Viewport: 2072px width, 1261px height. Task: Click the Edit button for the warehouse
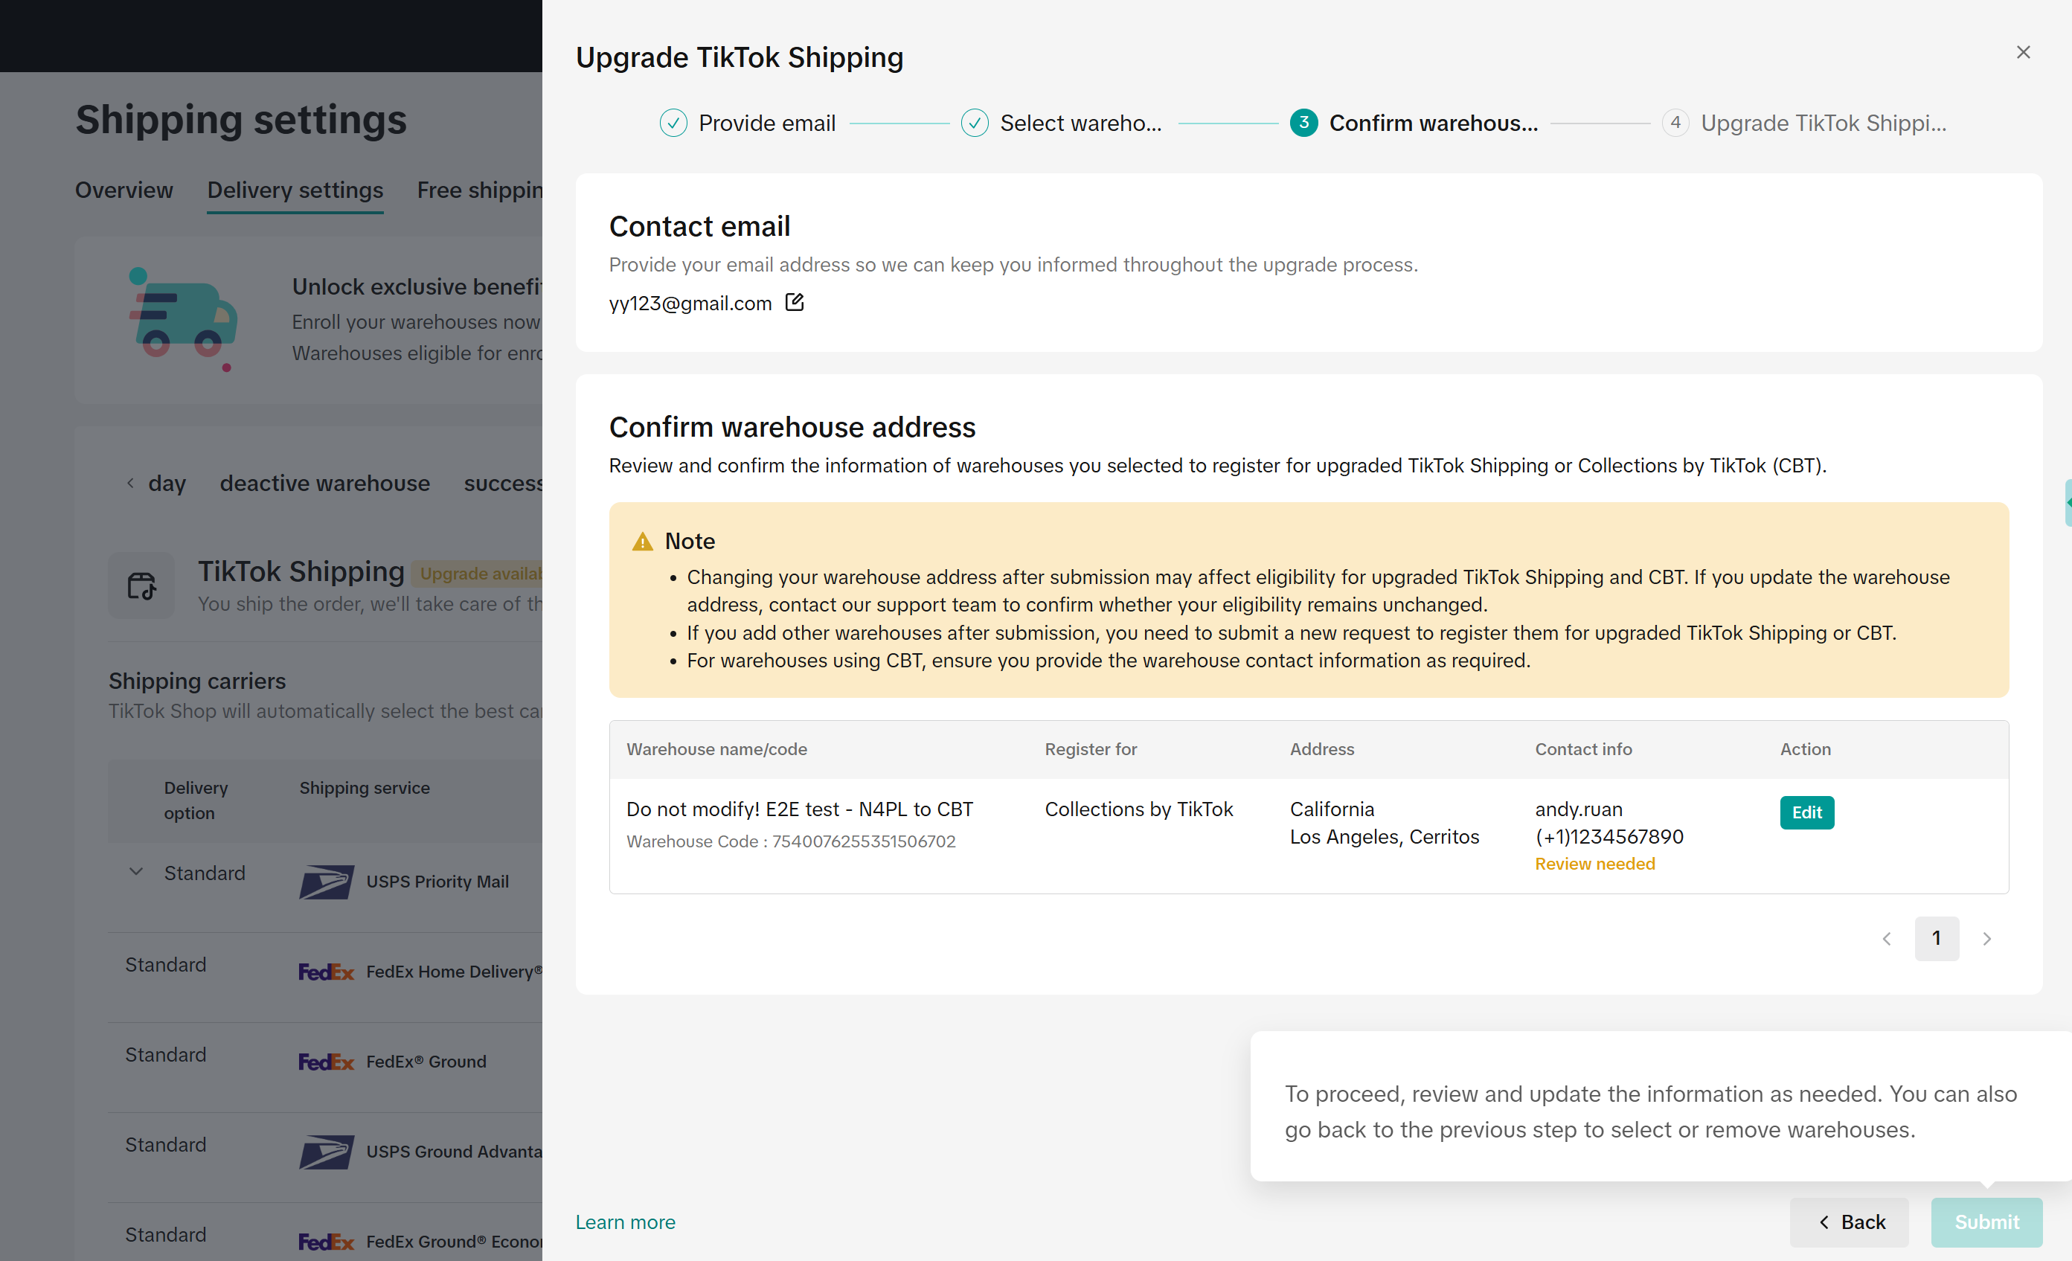coord(1806,812)
